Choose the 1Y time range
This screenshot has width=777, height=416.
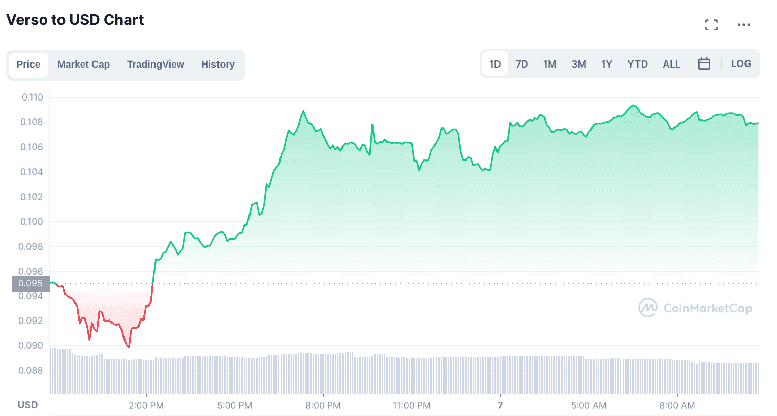pyautogui.click(x=606, y=64)
